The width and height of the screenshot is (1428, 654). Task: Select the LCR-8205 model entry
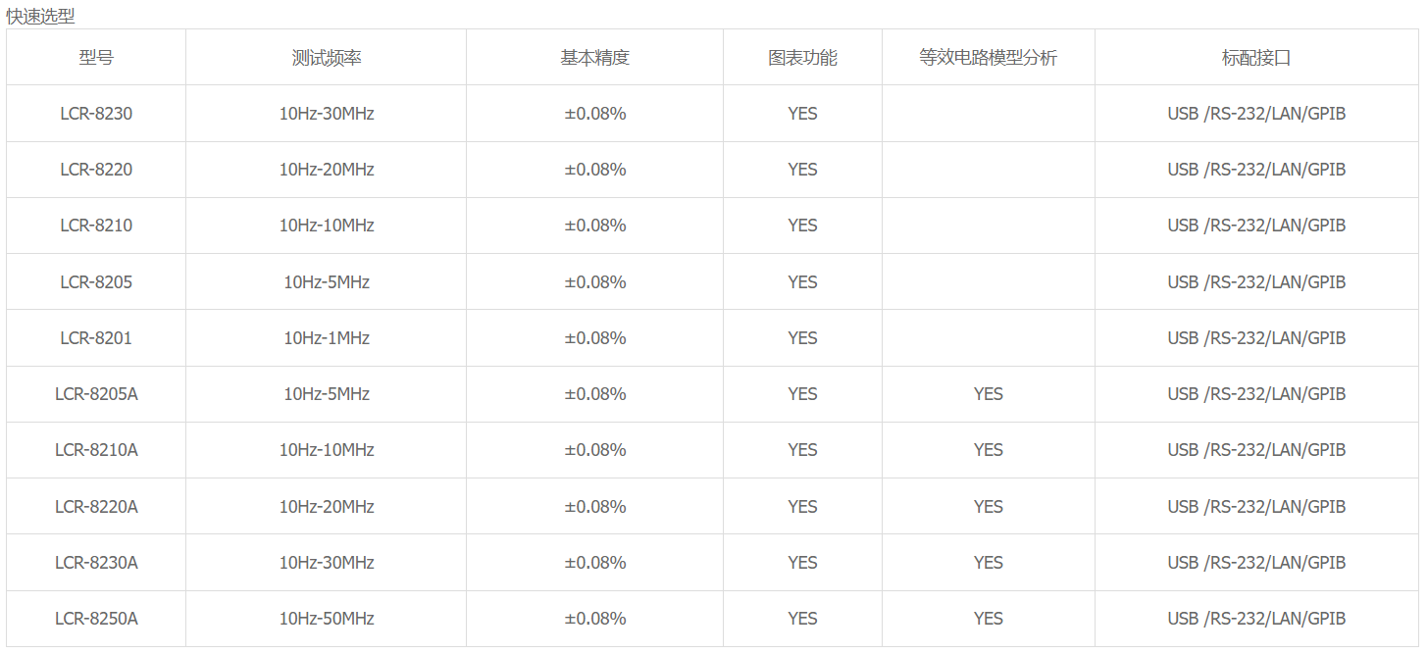tap(96, 282)
